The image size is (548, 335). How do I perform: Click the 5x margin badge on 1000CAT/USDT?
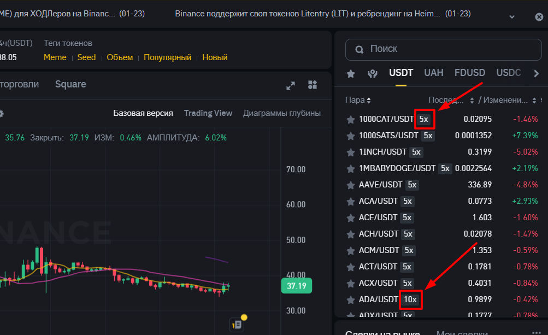(424, 119)
